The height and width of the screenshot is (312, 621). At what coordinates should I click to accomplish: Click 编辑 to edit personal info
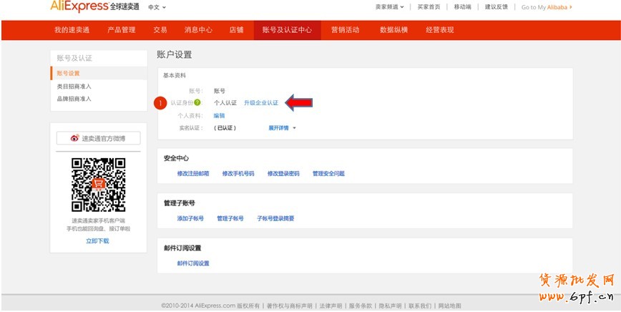coord(219,115)
